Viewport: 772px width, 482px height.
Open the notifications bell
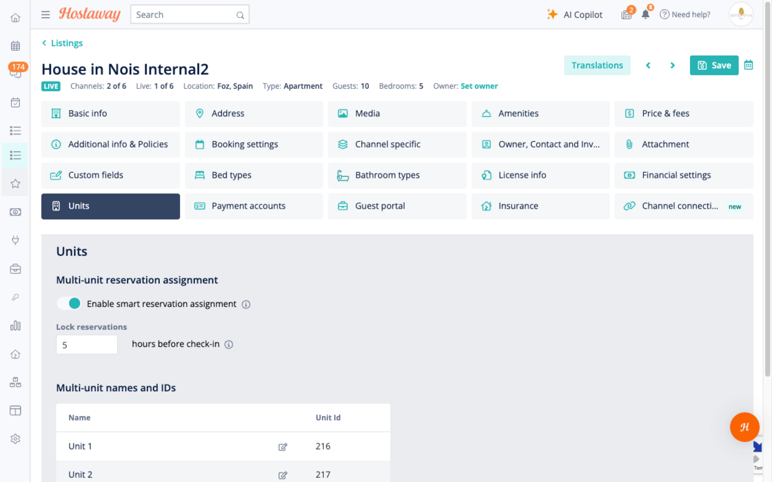(645, 14)
